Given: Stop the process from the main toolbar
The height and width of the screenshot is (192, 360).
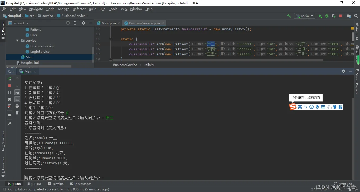Looking at the screenshot, I should point(340,16).
